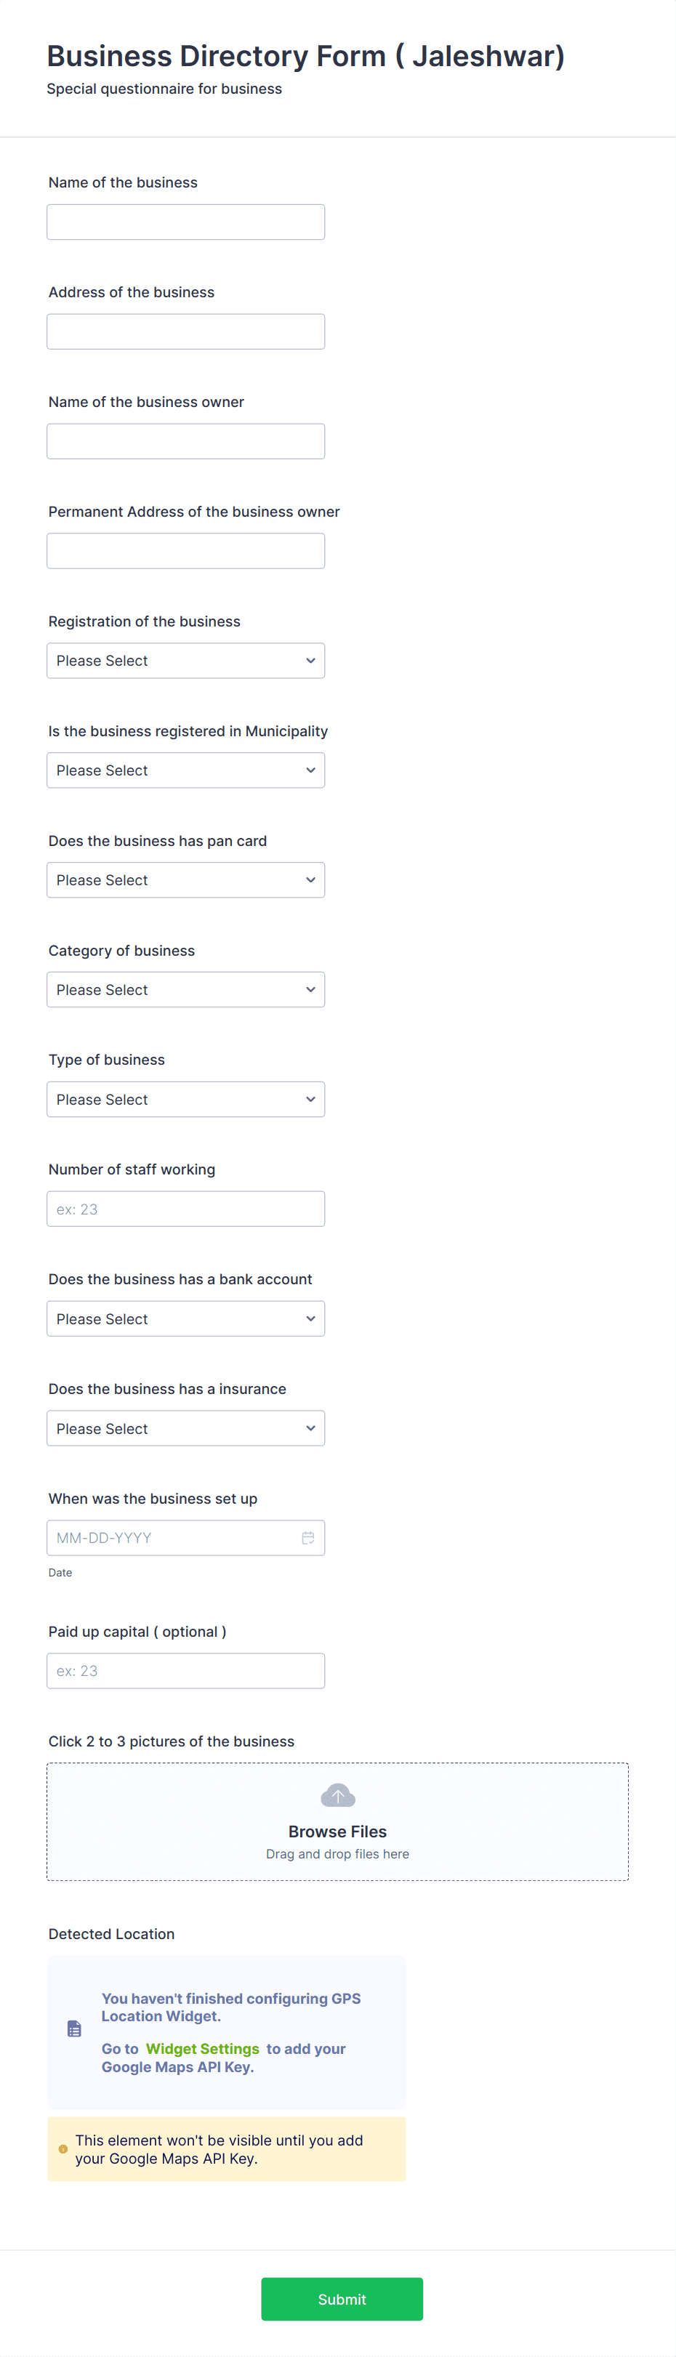Click the Name of the business field

point(185,222)
